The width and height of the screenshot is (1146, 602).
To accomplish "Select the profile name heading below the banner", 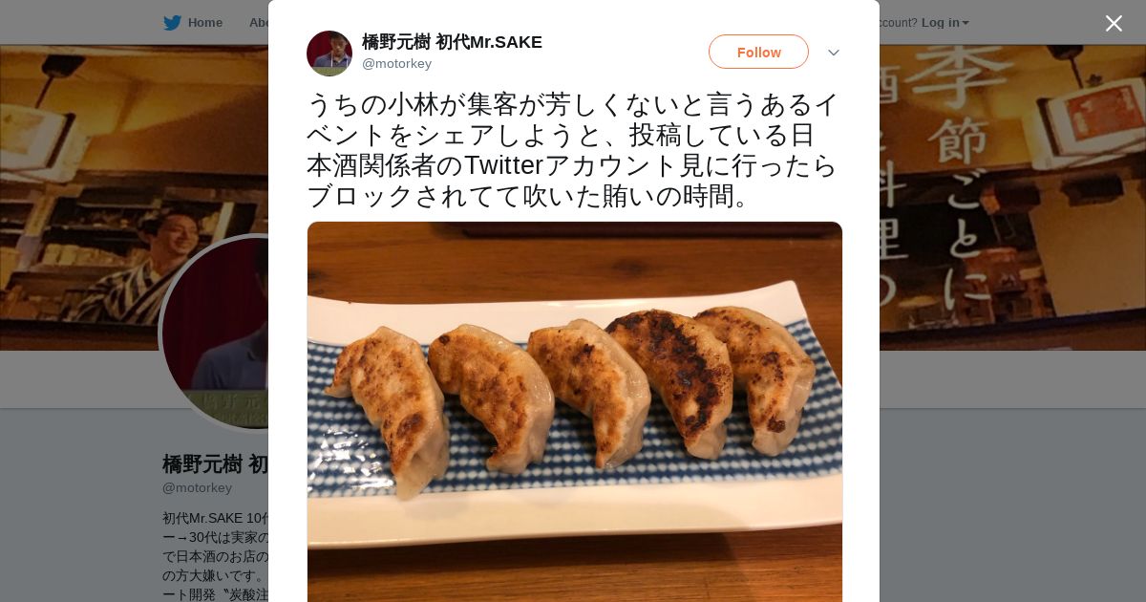I will [x=215, y=464].
